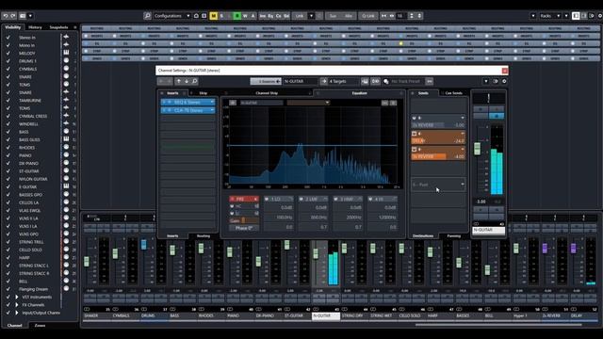Switch to the Panning tab below sends
This screenshot has height=339, width=603.
pyautogui.click(x=453, y=236)
